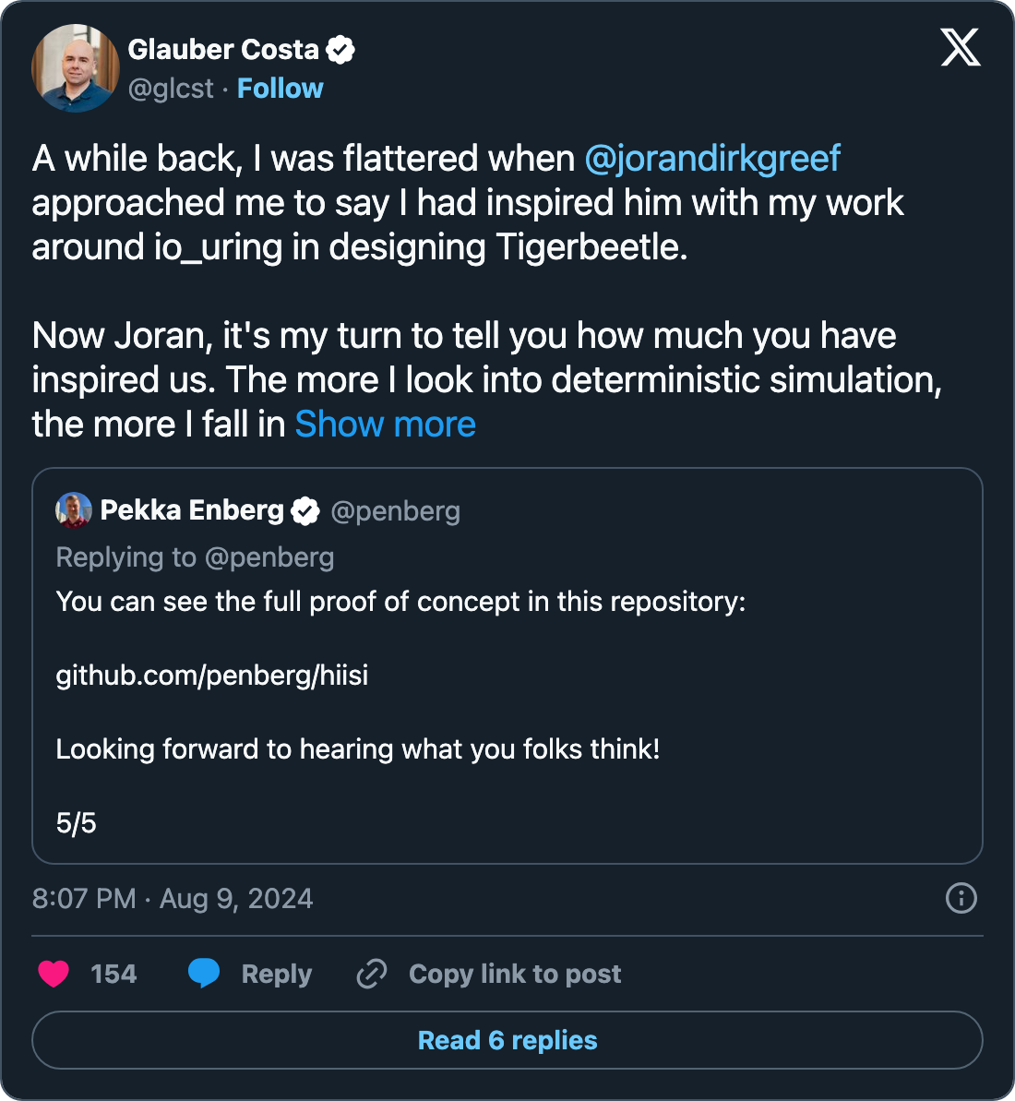The image size is (1015, 1101).
Task: Open the github.com/penberg/hiisi link
Action: (x=212, y=676)
